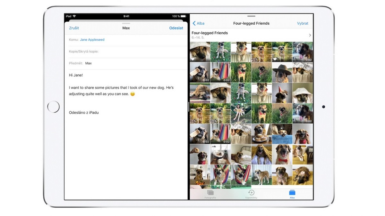Send the email with Odeslat
Screen dimensions: 385x216
176,28
